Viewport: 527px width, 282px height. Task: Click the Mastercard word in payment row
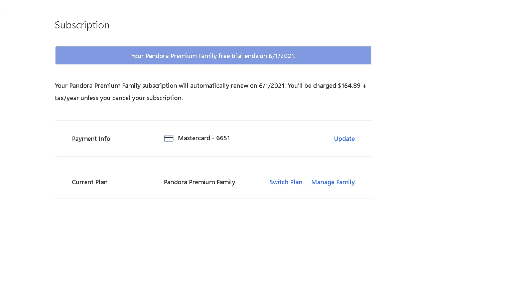coord(194,138)
